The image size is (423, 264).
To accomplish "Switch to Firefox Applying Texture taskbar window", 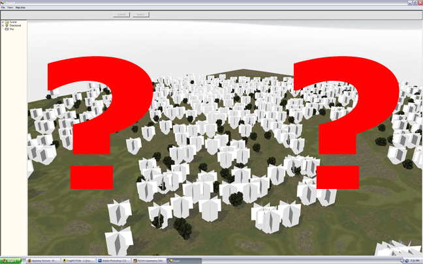I will [42, 261].
